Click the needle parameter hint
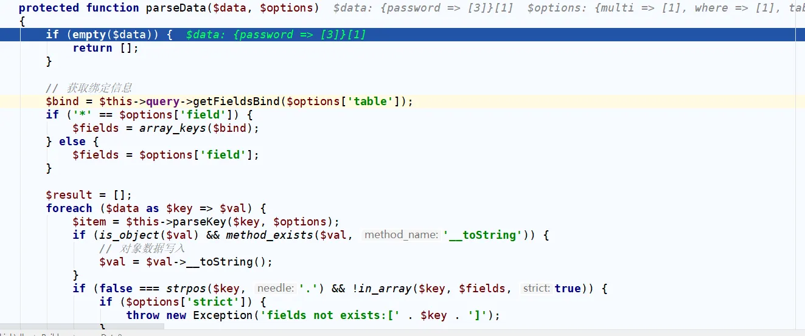Viewport: 805px width, 336px height. coord(275,289)
